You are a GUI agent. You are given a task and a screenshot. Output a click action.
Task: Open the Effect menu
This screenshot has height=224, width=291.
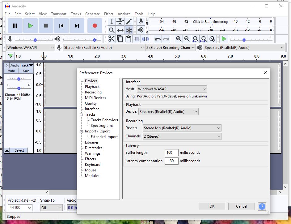pos(108,14)
